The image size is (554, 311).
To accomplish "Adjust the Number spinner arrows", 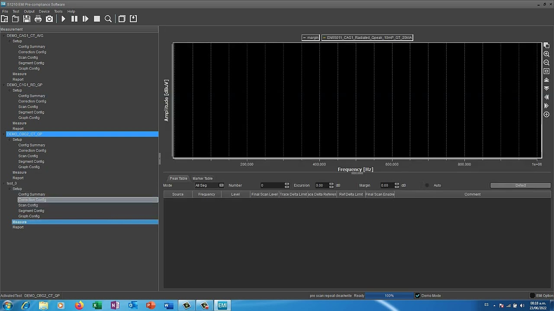I will click(x=287, y=185).
